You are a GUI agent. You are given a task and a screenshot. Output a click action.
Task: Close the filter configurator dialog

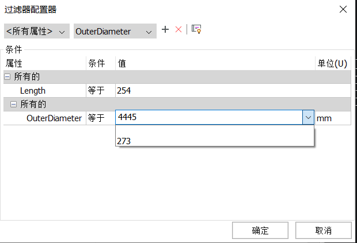coord(343,9)
